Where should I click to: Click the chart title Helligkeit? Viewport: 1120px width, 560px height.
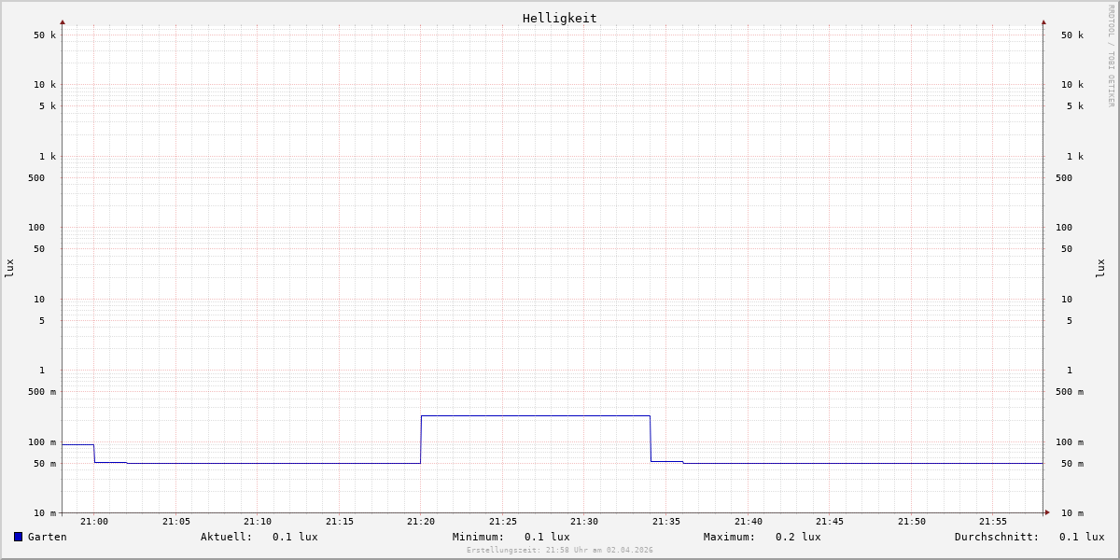pos(560,18)
